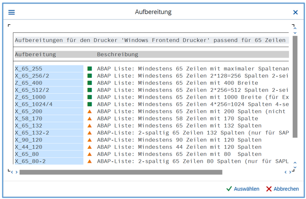
Task: Click the Beschreibung column header
Action: 118,54
